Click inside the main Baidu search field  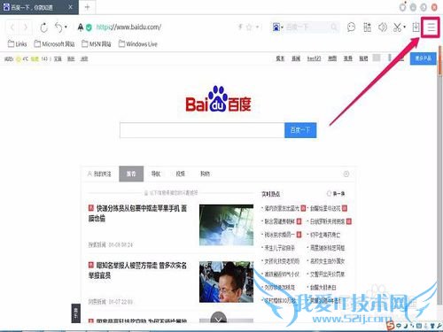tap(202, 130)
